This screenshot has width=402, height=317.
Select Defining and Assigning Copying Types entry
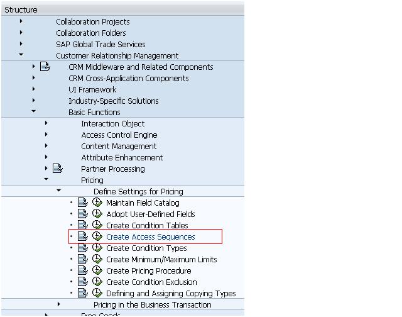(x=171, y=293)
